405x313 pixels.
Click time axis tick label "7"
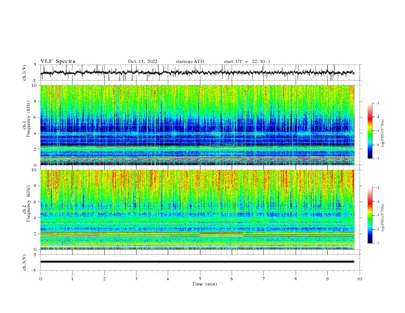coord(264,279)
